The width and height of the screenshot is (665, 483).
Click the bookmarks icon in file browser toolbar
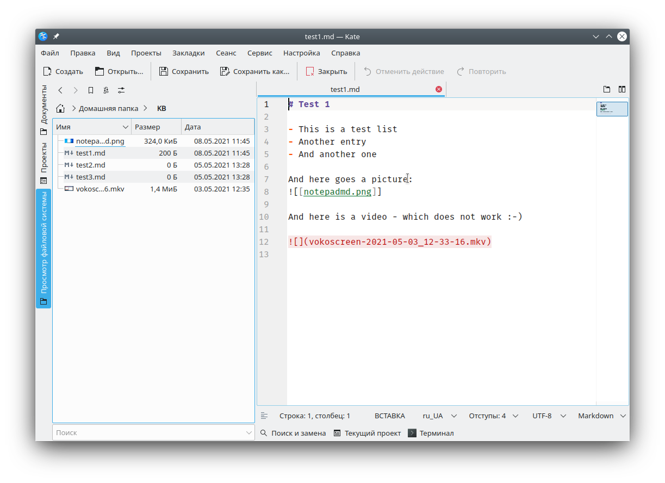(x=90, y=90)
